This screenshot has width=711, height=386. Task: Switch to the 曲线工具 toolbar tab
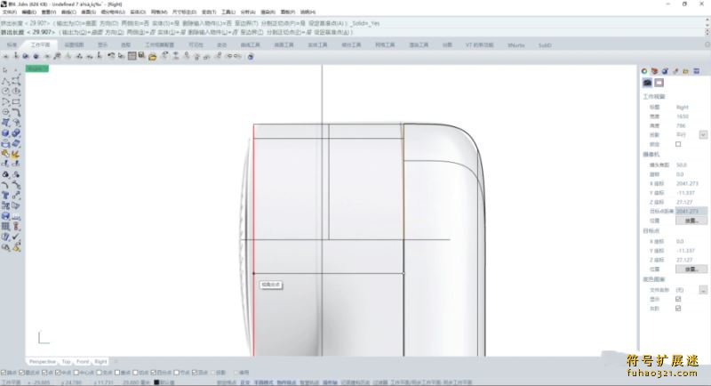pos(251,44)
